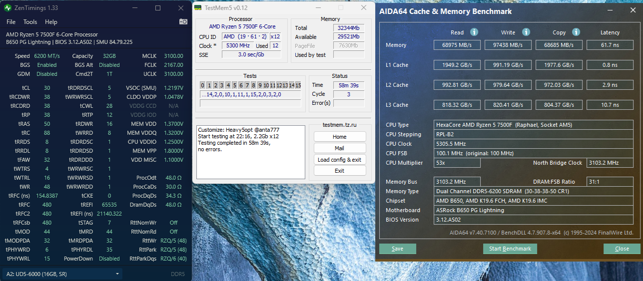The image size is (643, 281).
Task: Click the Copy info icon in AIDA64
Action: pyautogui.click(x=576, y=32)
